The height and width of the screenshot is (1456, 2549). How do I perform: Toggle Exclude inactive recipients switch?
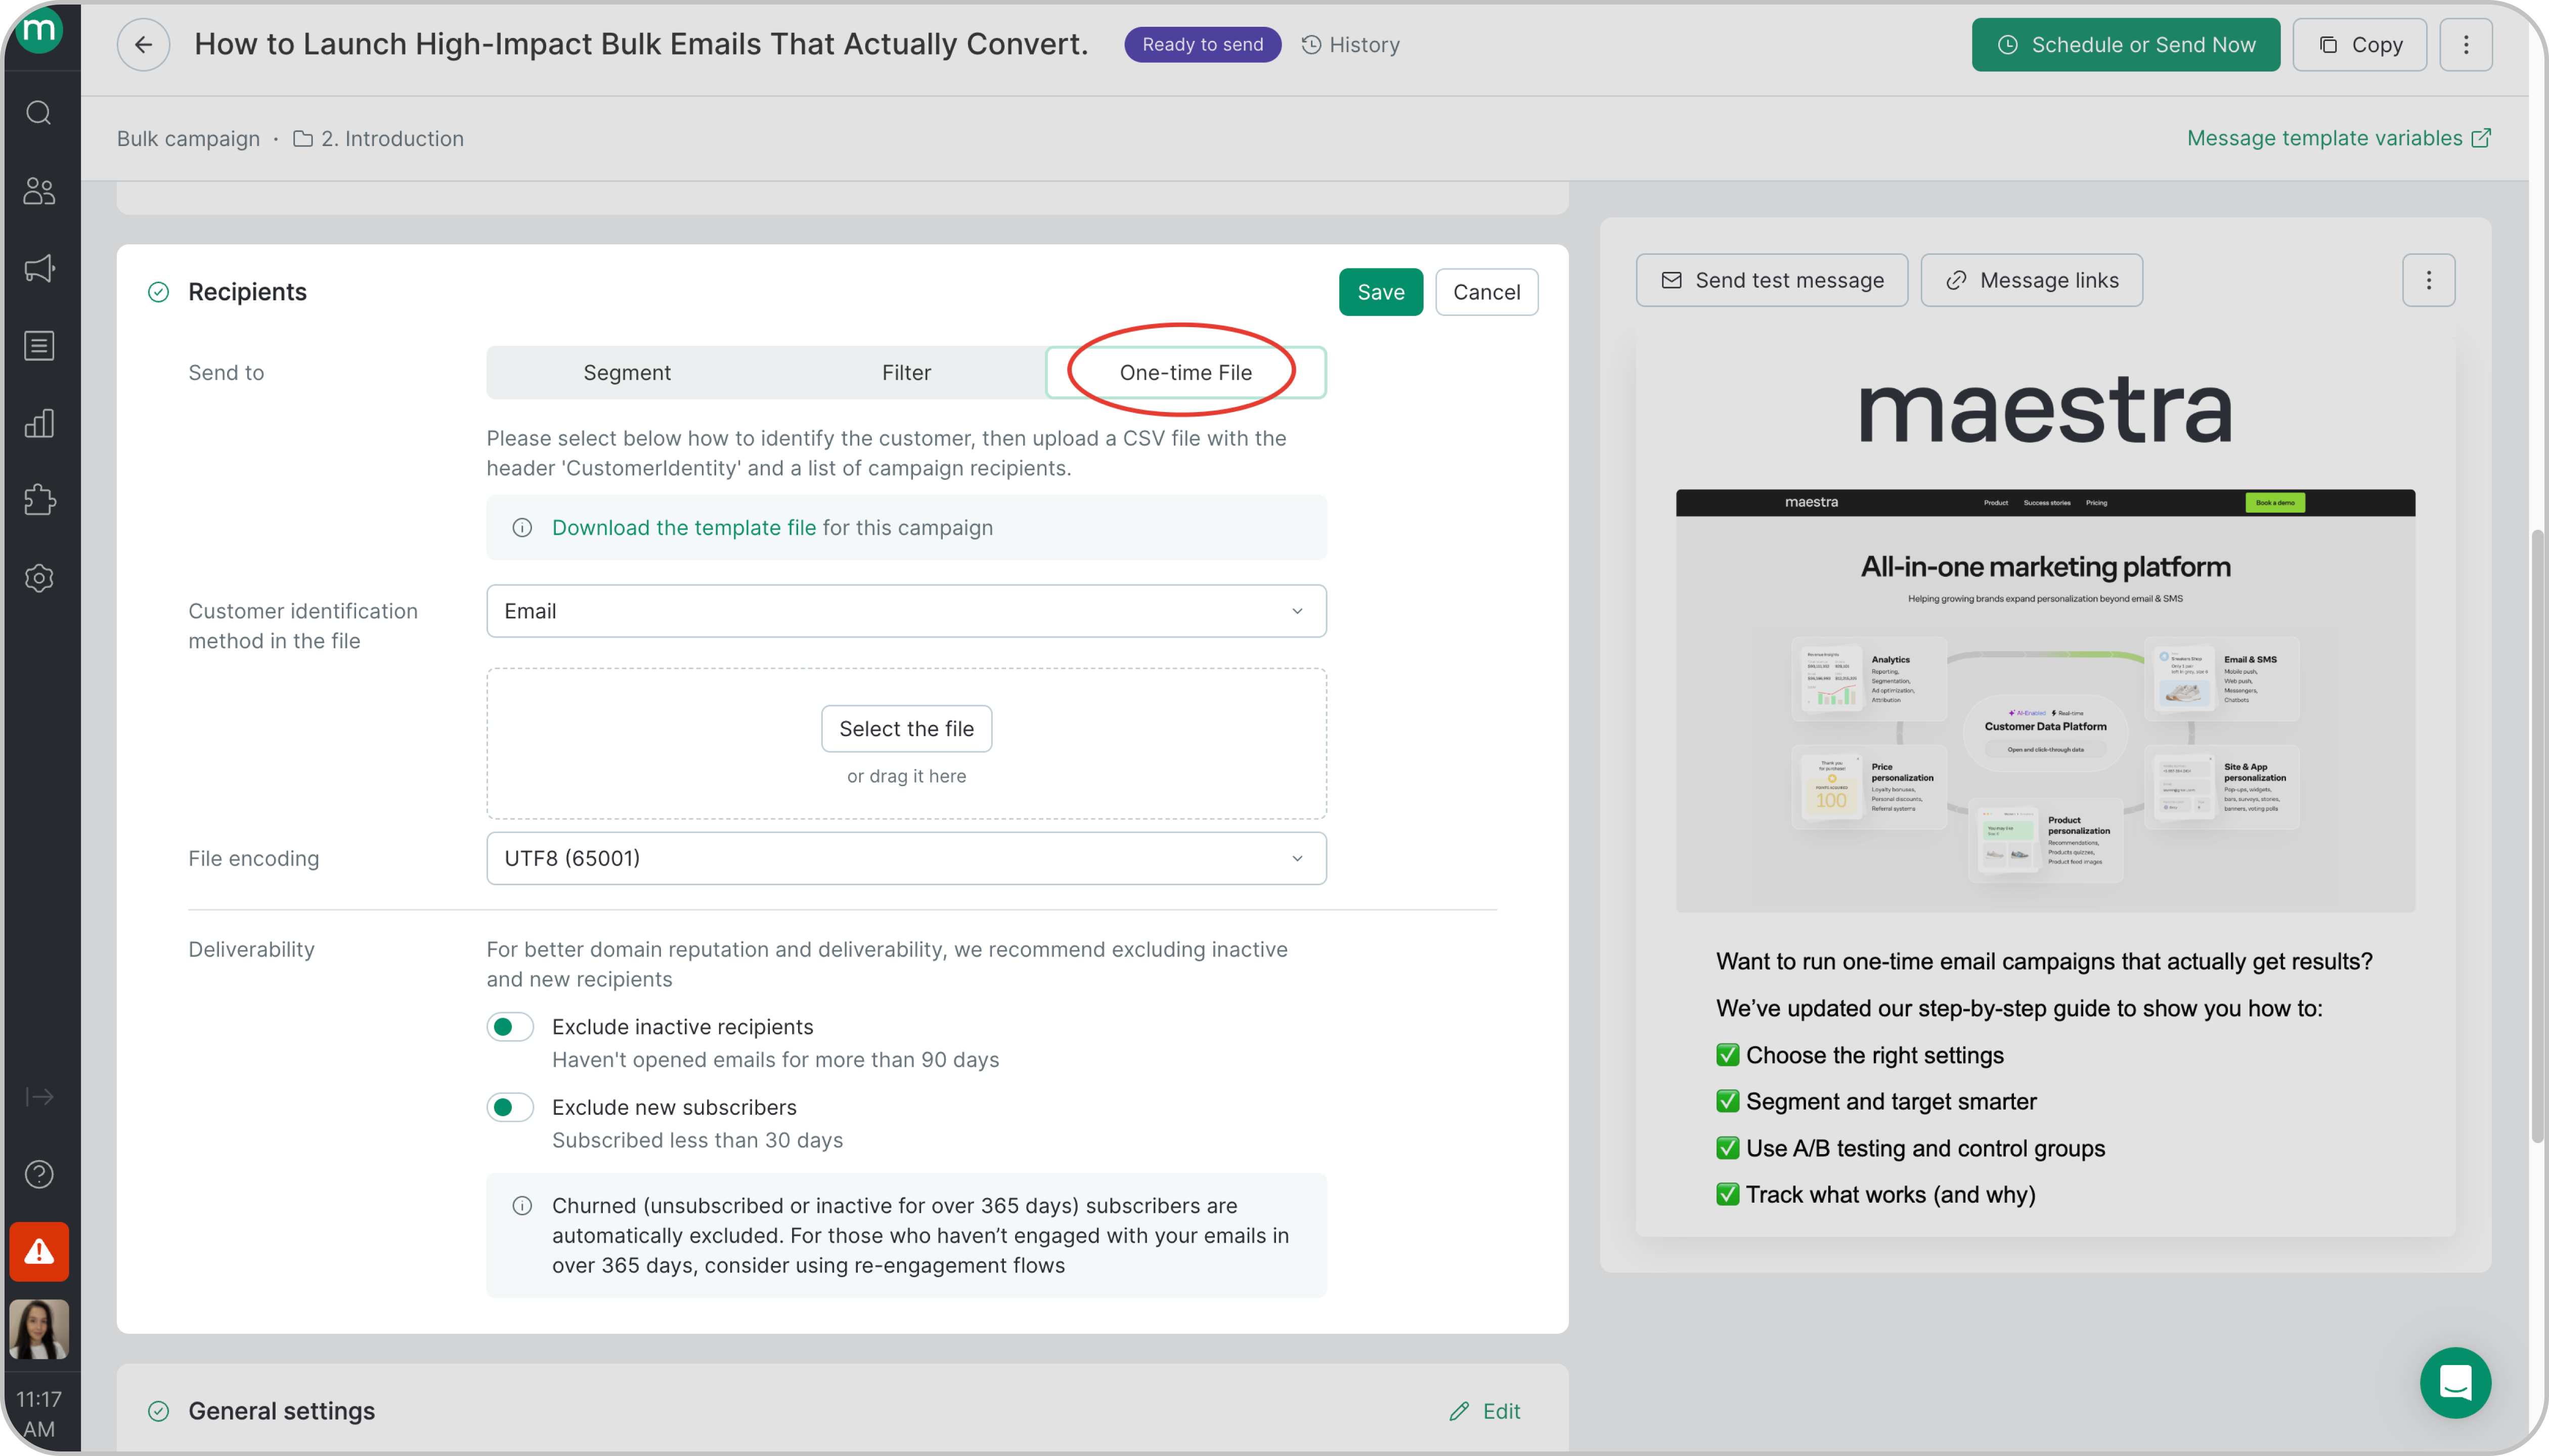[510, 1027]
